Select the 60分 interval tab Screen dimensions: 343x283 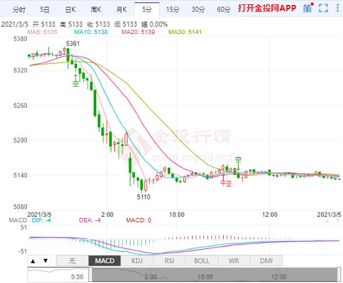tap(224, 9)
